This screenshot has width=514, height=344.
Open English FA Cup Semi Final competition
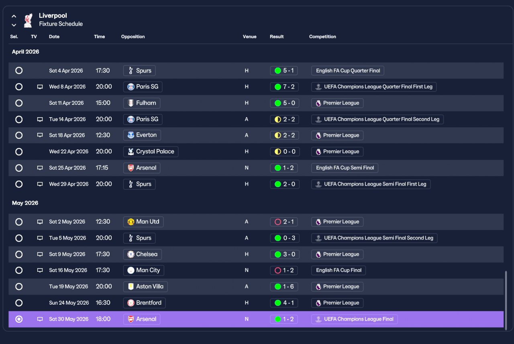345,168
